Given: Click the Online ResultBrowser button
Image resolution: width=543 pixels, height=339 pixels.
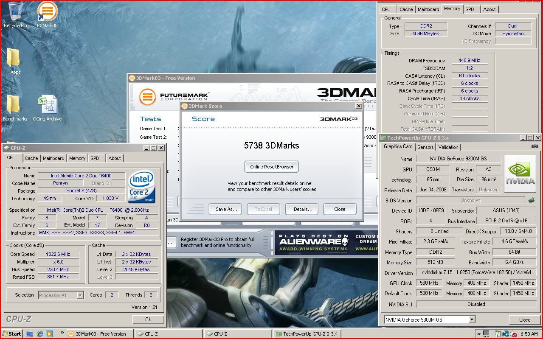Looking at the screenshot, I should [272, 167].
